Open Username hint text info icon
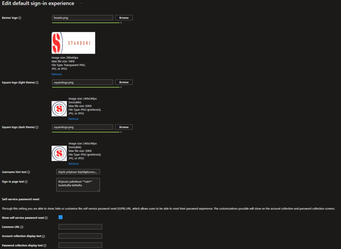Screen dimensions: 341x249 tap(29, 172)
